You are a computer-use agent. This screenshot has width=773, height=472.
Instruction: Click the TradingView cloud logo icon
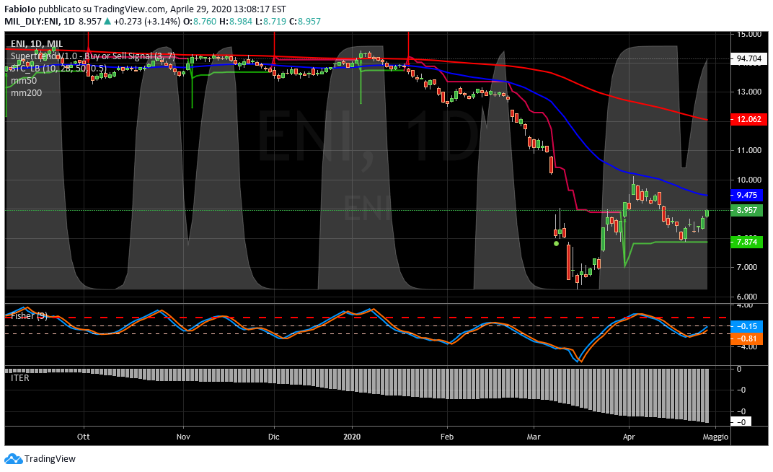[13, 459]
